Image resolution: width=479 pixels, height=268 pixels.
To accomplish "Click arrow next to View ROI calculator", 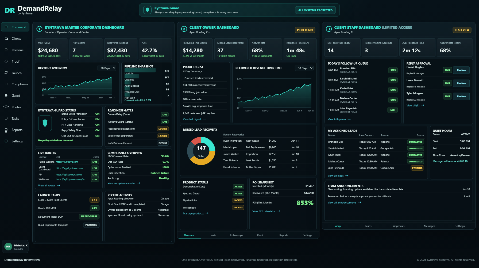I will [x=278, y=211].
